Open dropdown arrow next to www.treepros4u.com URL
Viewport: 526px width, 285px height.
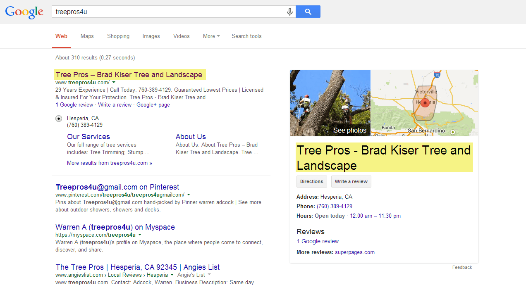(x=114, y=83)
